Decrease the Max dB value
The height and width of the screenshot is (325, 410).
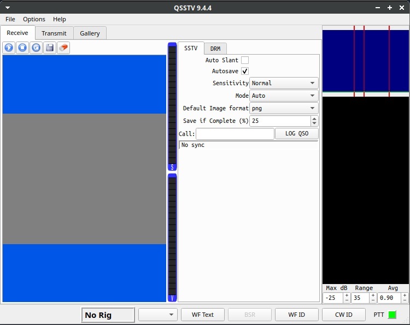347,300
